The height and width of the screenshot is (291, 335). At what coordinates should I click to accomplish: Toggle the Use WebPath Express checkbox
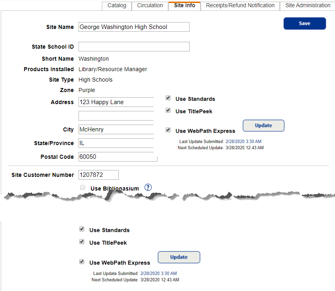(168, 130)
